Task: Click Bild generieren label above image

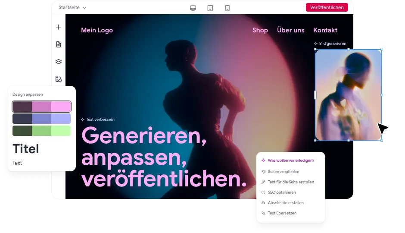Action: tap(333, 44)
